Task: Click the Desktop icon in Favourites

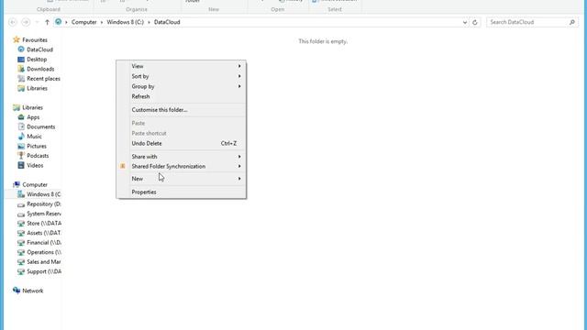Action: coord(21,59)
